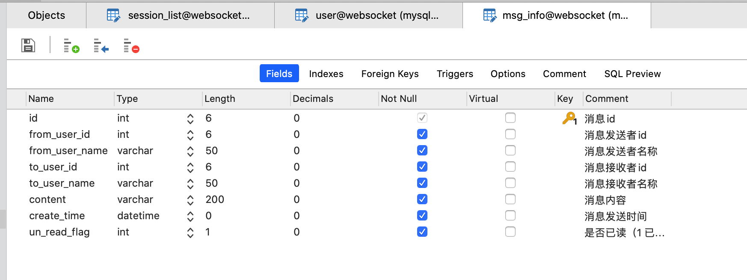Open type selector for from_user_name

coord(190,151)
